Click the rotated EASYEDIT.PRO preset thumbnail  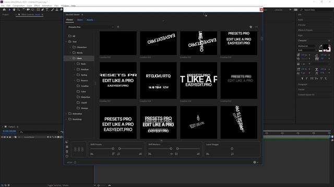pyautogui.click(x=158, y=43)
